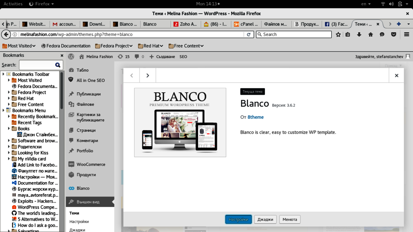Open Free Content toolbar dropdown
Viewport: 413px width, 232px height.
coord(186,46)
